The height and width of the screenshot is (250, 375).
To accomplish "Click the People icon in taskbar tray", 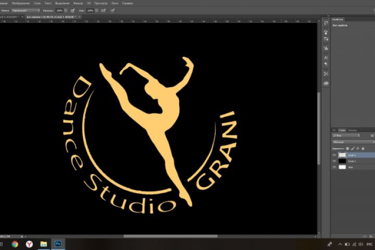I will [330, 244].
